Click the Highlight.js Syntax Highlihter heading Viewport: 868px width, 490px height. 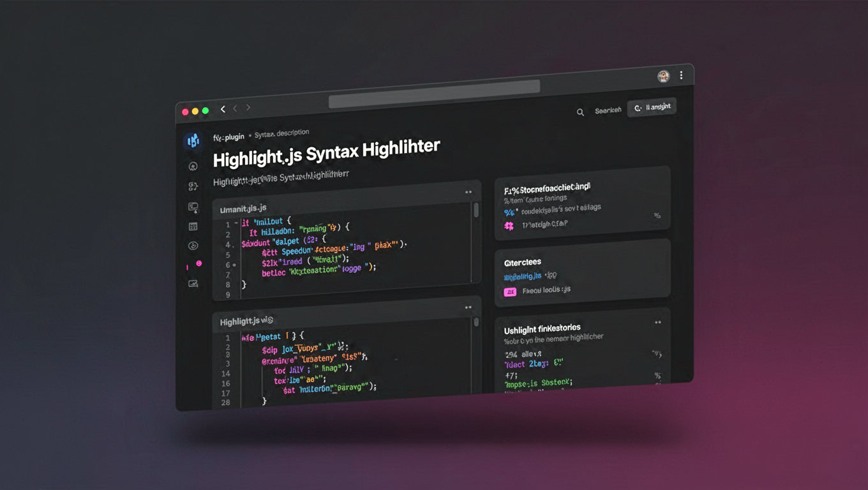(326, 153)
